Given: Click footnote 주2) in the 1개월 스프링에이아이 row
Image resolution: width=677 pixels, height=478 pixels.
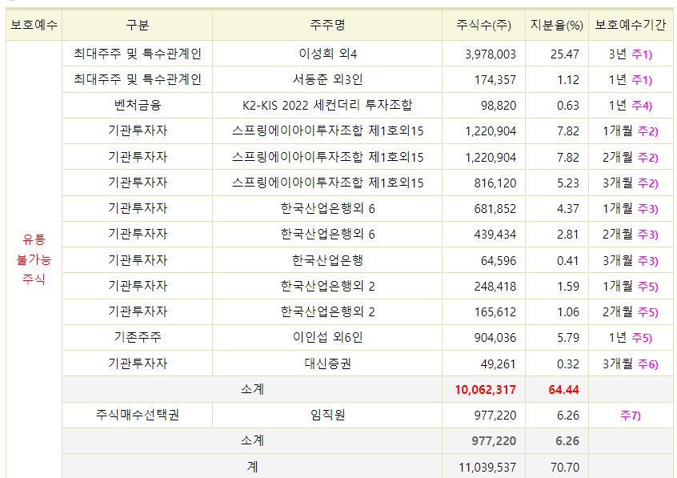Looking at the screenshot, I should [x=648, y=130].
